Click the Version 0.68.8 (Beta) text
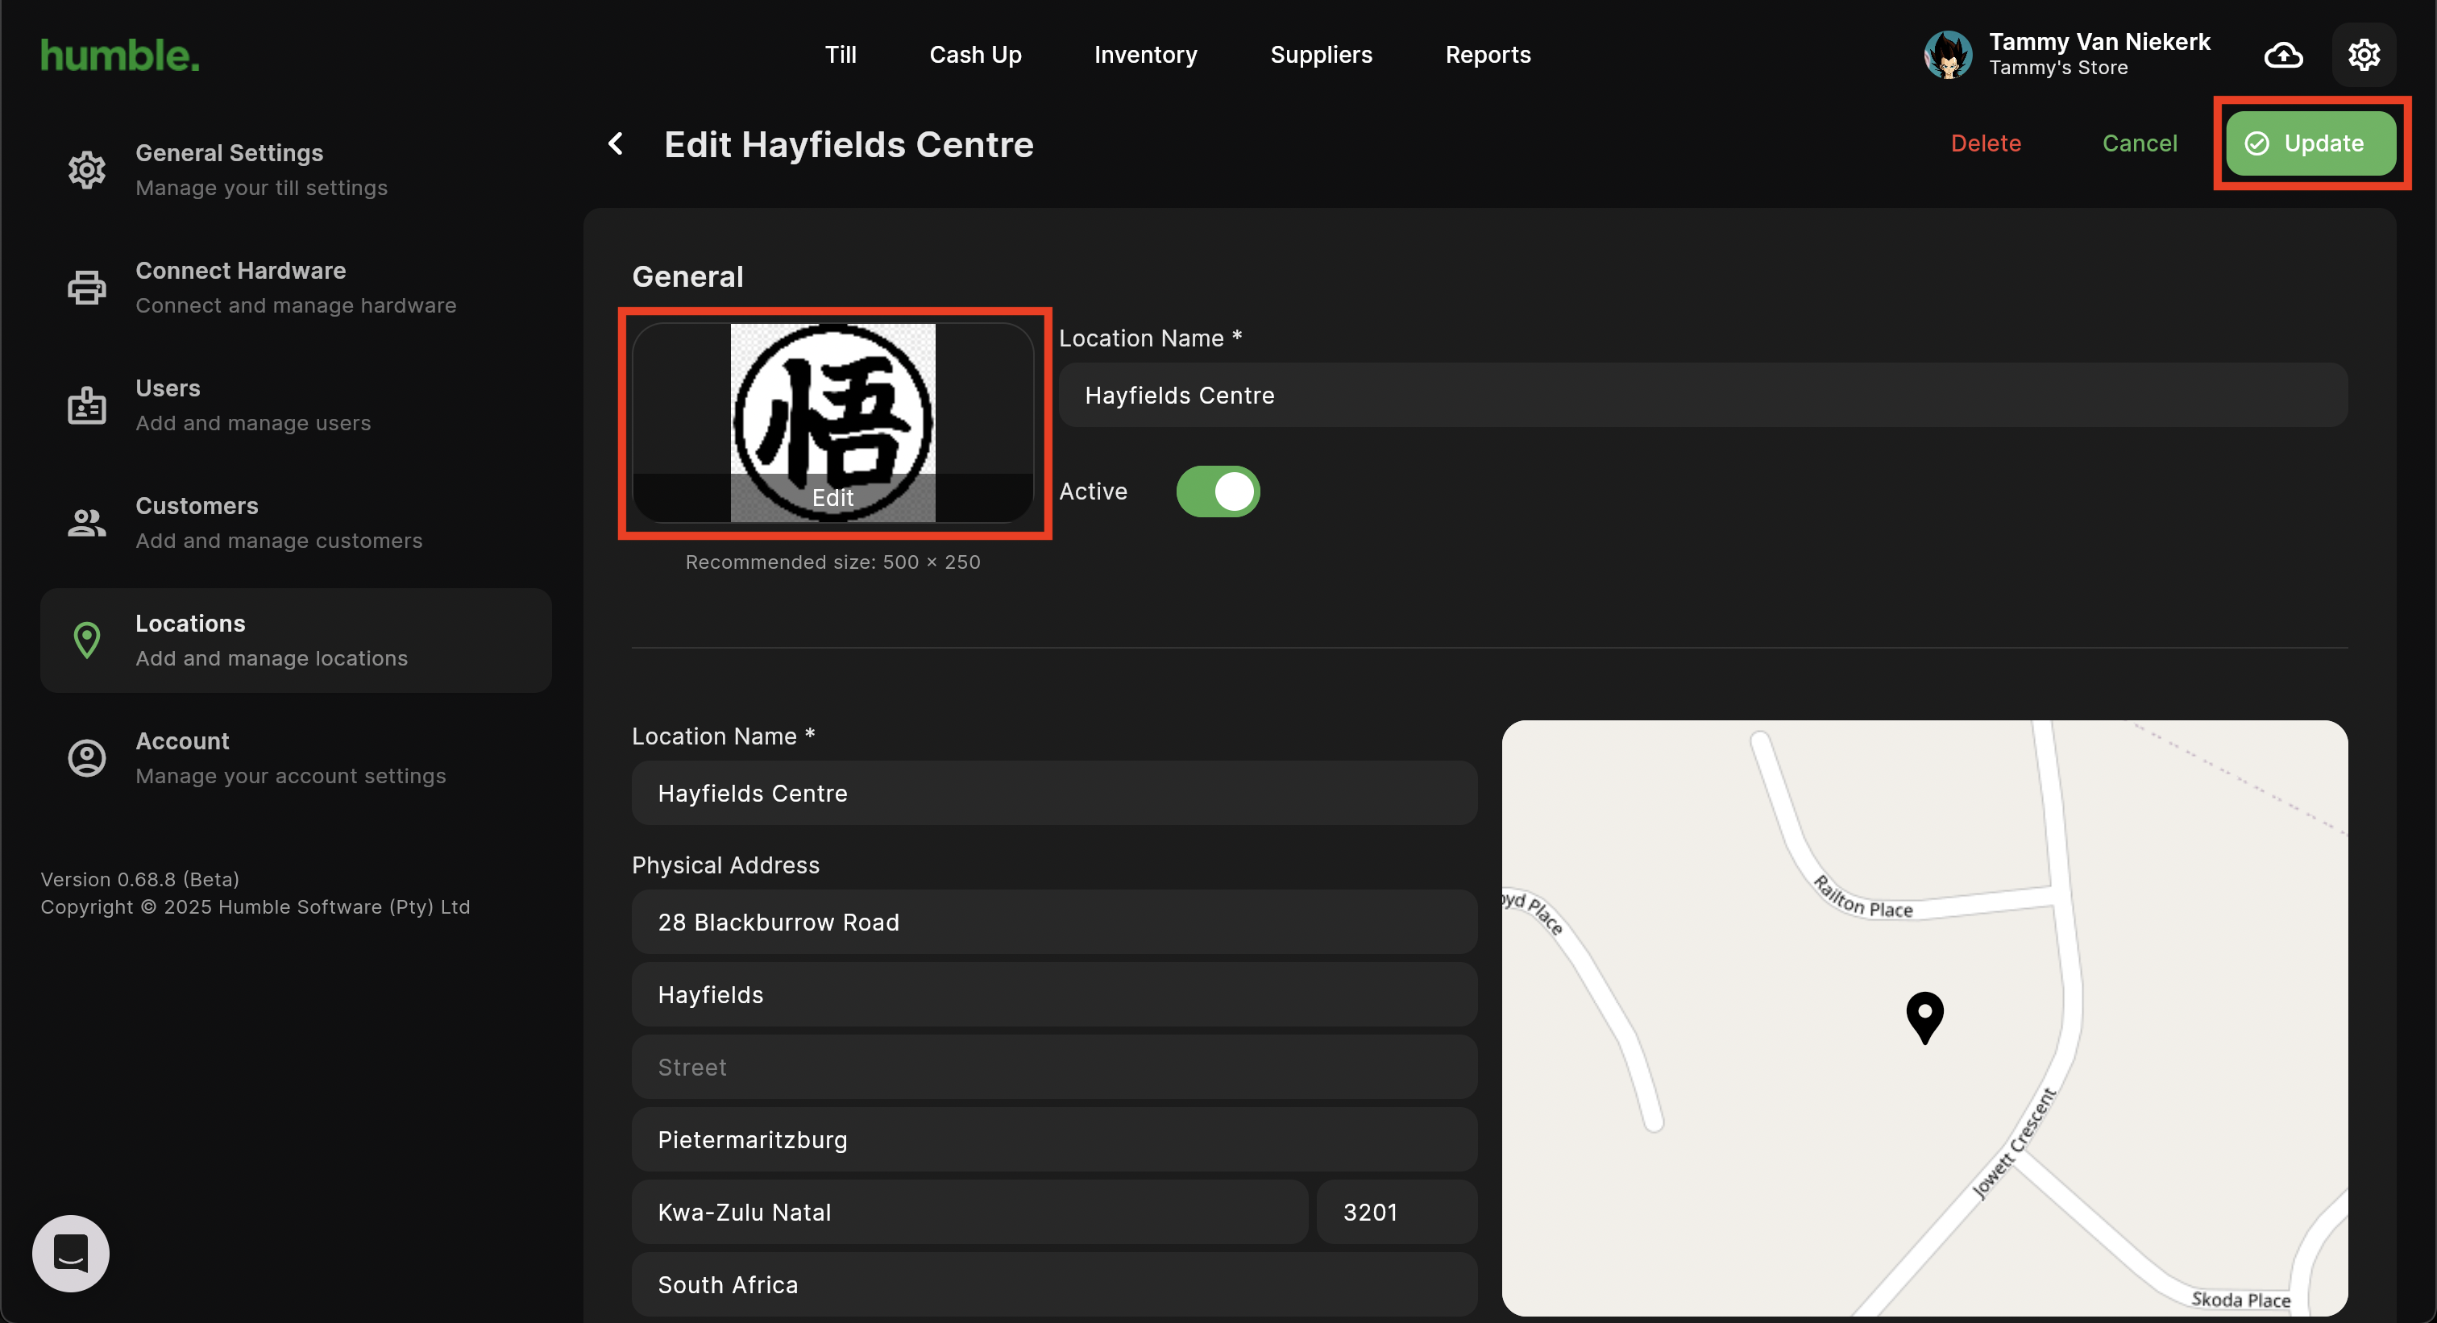The image size is (2437, 1323). click(140, 880)
